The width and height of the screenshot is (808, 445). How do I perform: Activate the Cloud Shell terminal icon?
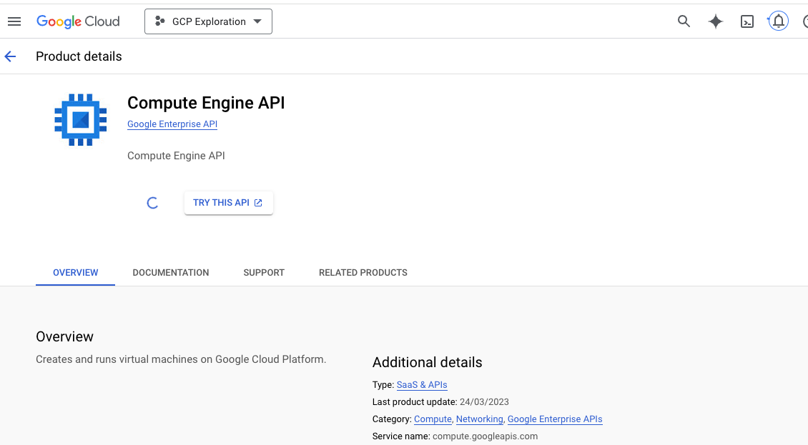pos(747,21)
